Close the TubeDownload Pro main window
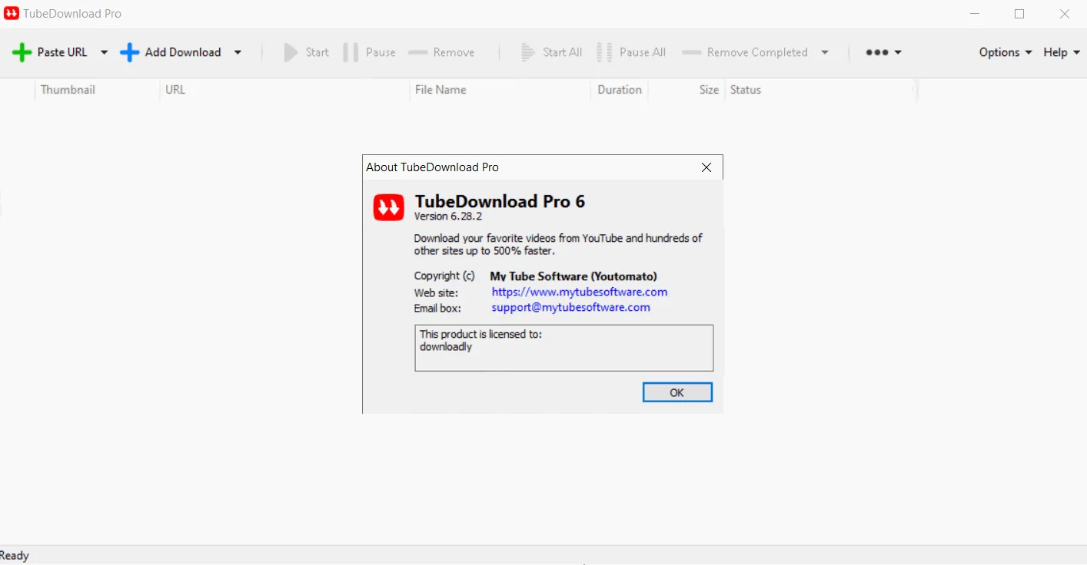Viewport: 1087px width, 565px height. coord(1065,14)
